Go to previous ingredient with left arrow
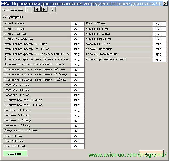Image resolution: width=169 pixels, height=161 pixels. (x=37, y=10)
